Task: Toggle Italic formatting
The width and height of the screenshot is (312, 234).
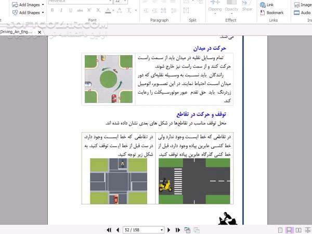Action: tap(61, 10)
